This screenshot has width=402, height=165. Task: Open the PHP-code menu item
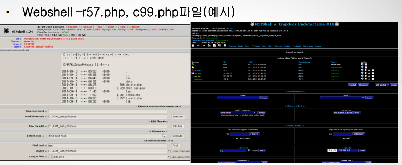(278, 46)
